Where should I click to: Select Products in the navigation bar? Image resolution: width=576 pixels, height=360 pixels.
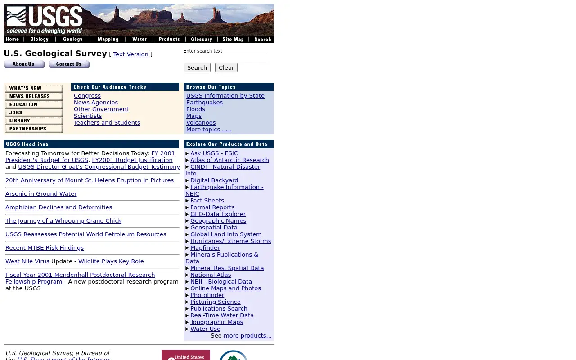click(169, 39)
